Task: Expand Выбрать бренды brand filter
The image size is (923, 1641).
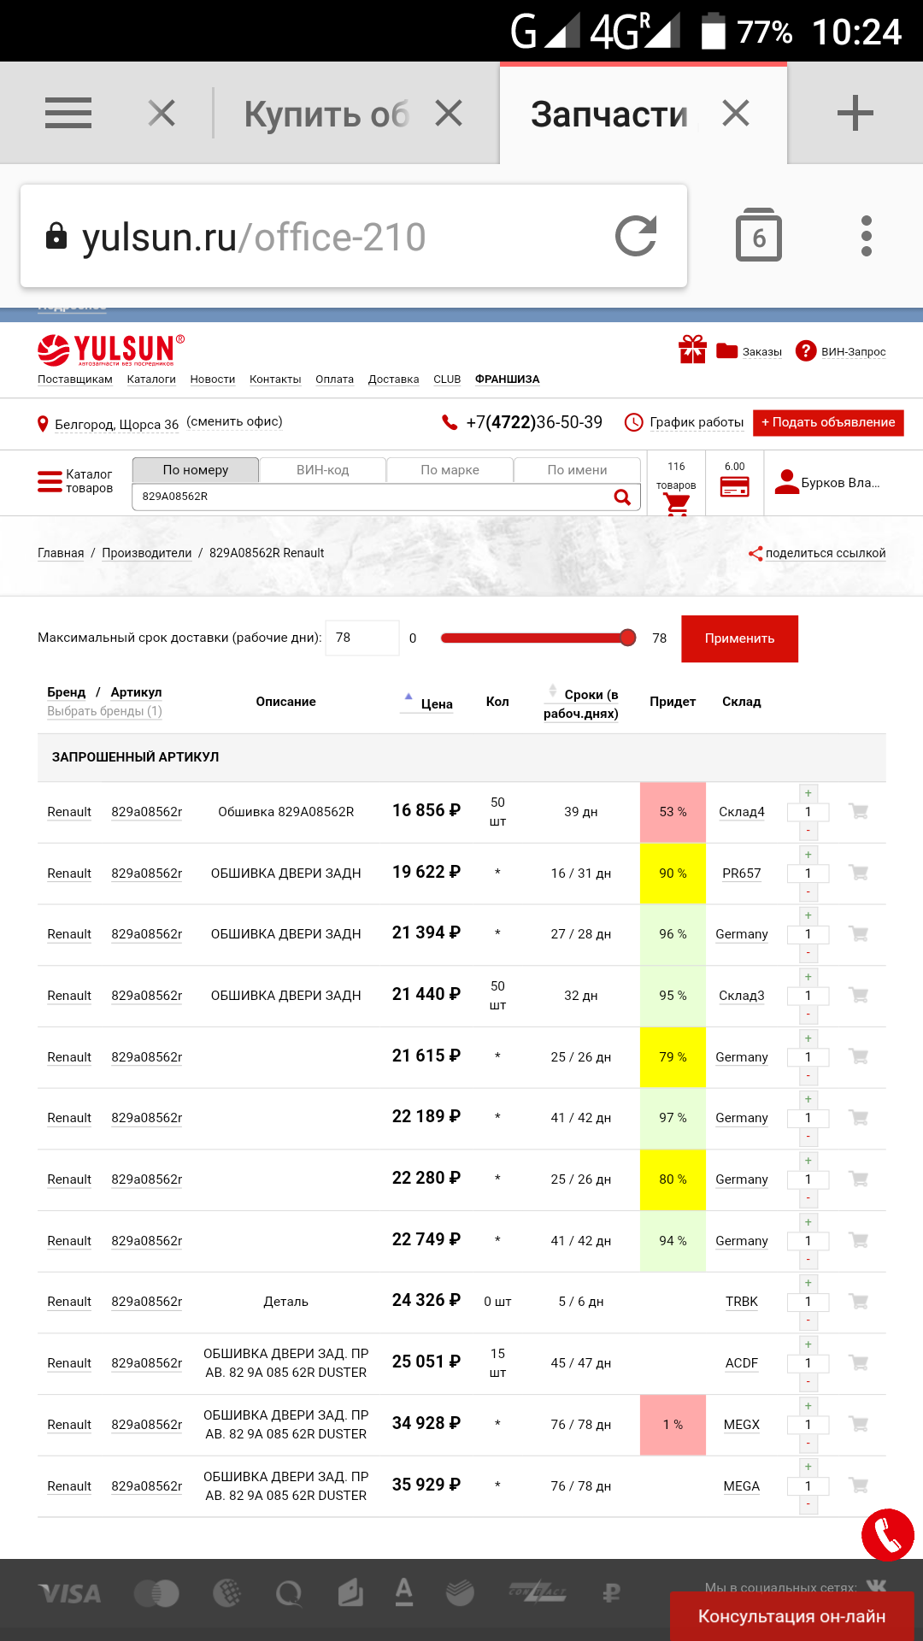Action: coord(104,711)
